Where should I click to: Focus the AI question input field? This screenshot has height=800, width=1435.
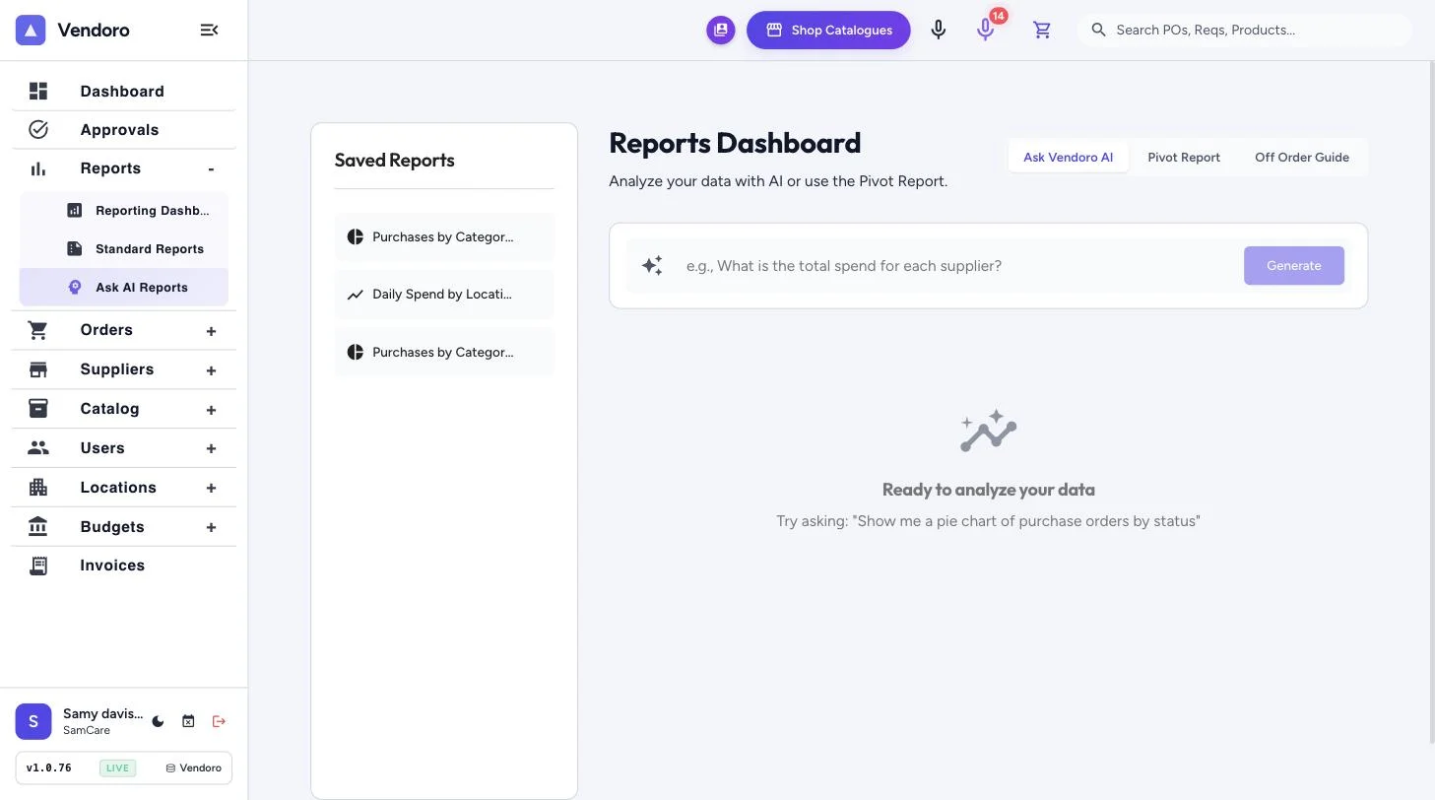pyautogui.click(x=957, y=266)
